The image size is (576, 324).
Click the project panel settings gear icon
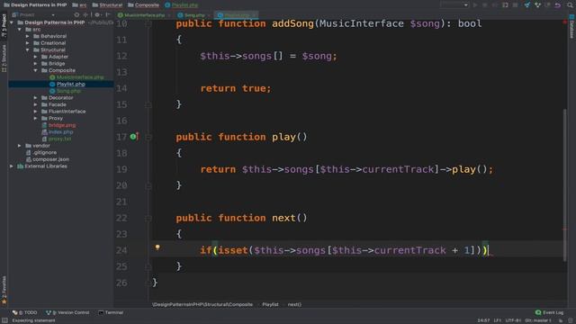(97, 14)
